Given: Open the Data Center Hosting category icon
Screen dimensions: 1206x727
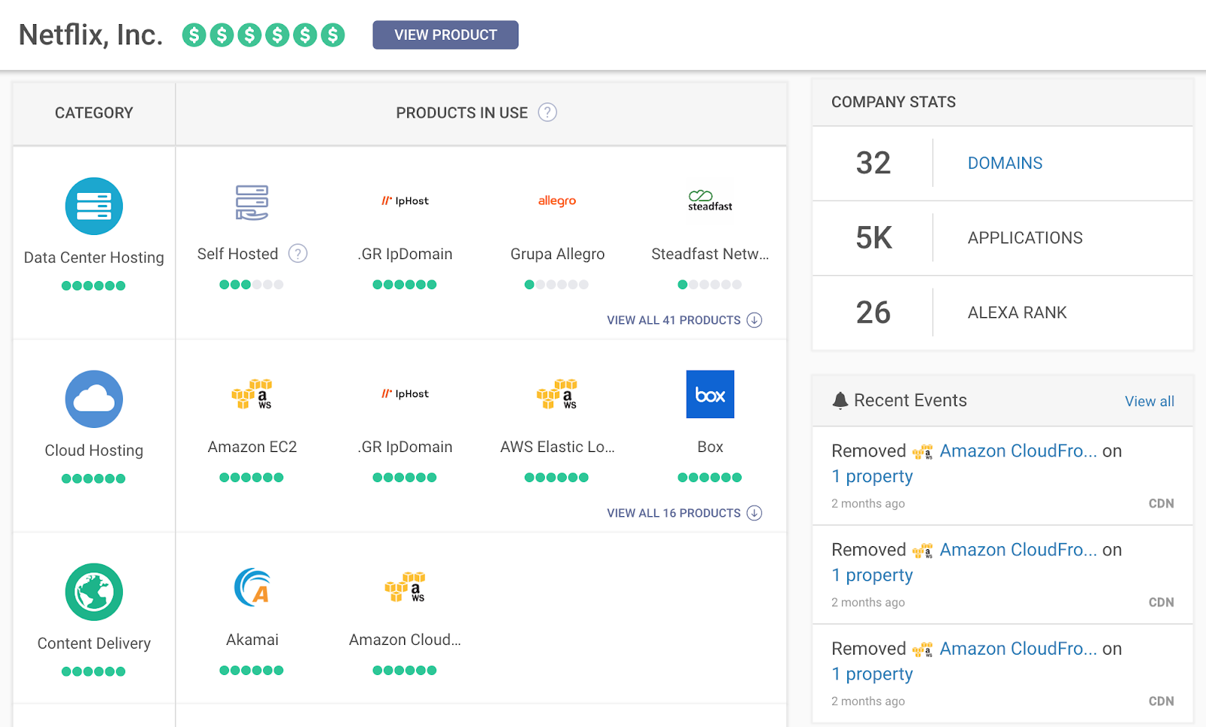Looking at the screenshot, I should pyautogui.click(x=94, y=206).
